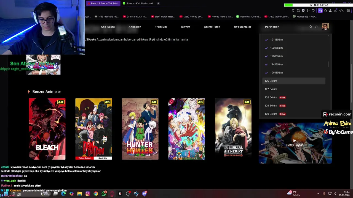The width and height of the screenshot is (353, 198).
Task: Open the Bleach similar anime poster
Action: click(x=47, y=129)
